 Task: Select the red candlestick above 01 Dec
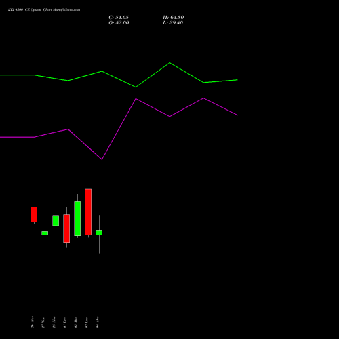click(x=66, y=228)
